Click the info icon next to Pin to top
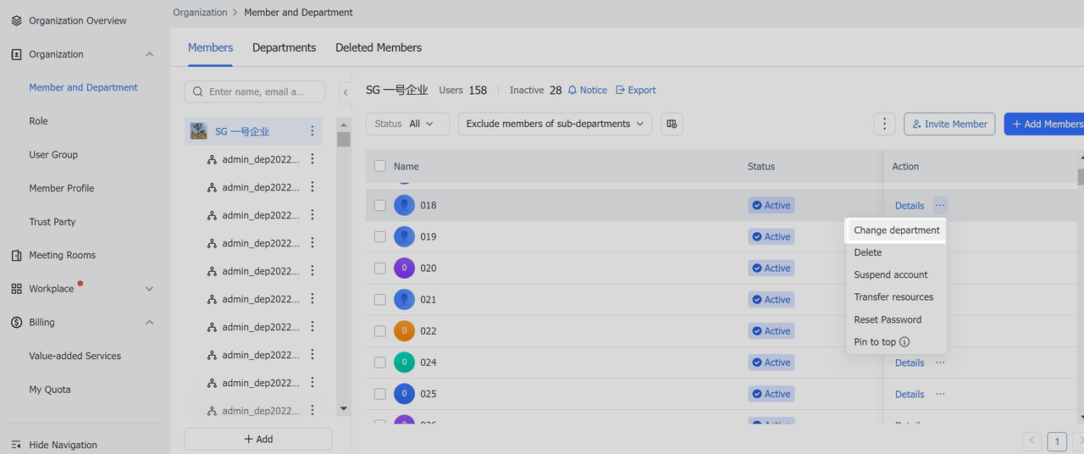The width and height of the screenshot is (1084, 454). click(904, 342)
